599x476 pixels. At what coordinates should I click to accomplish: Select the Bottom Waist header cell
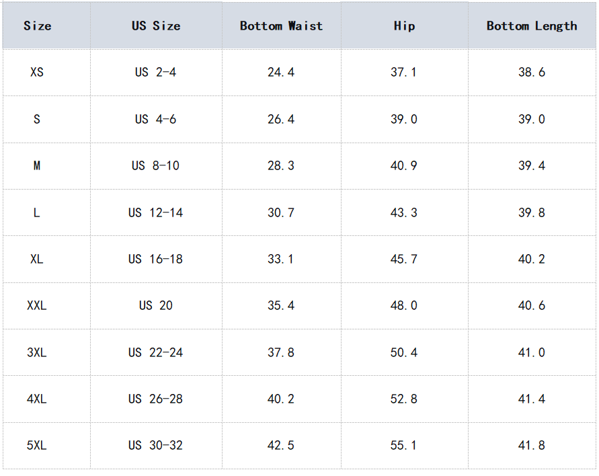click(x=281, y=26)
